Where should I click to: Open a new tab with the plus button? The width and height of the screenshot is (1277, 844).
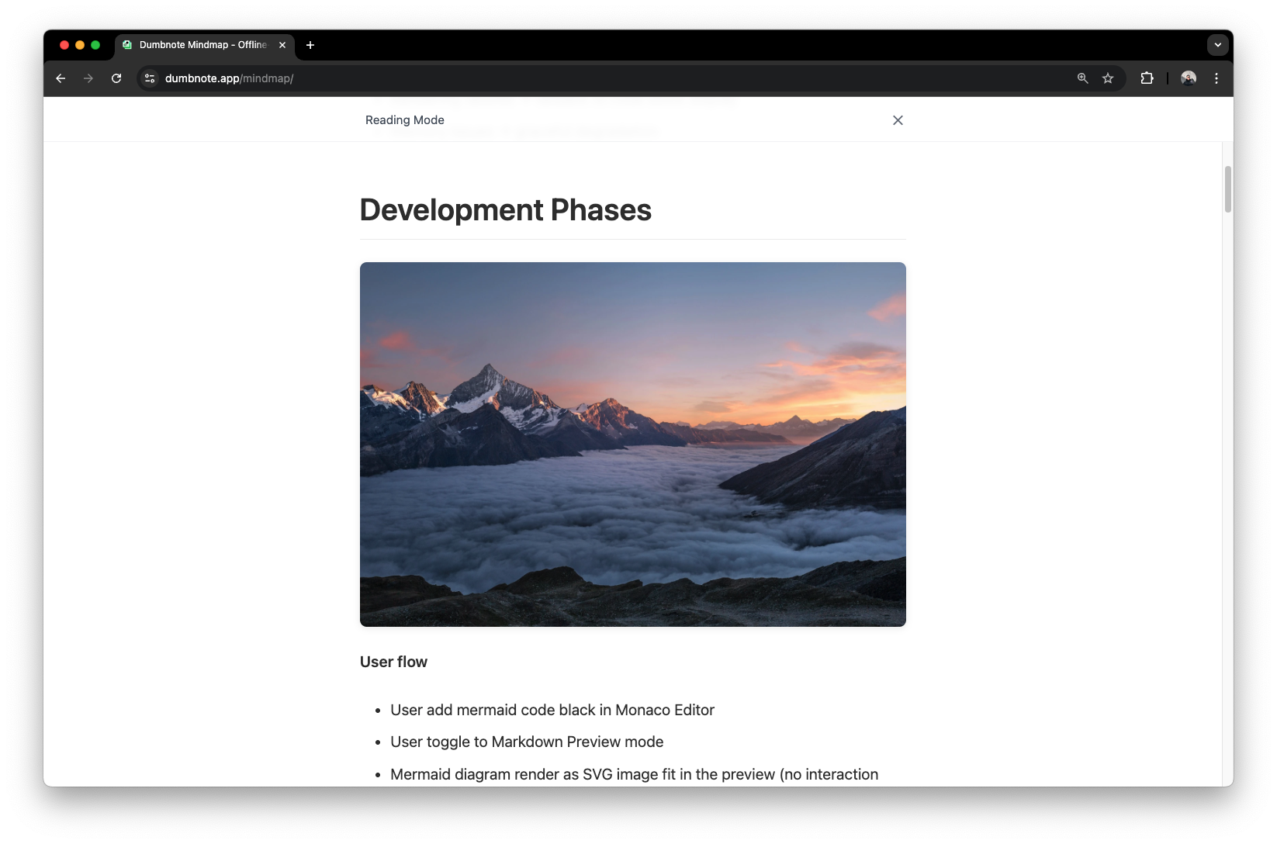coord(310,45)
